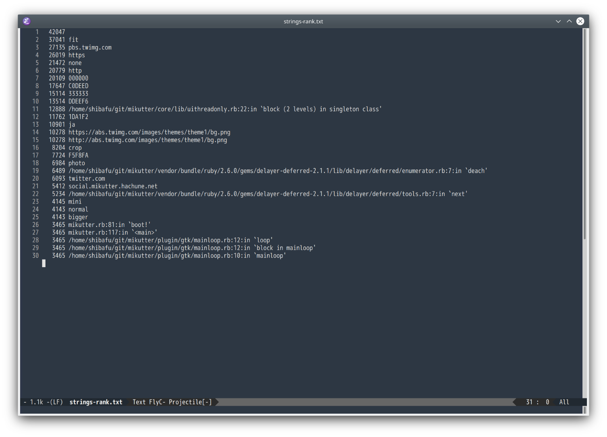Click the Emacs application icon in title bar

click(27, 21)
